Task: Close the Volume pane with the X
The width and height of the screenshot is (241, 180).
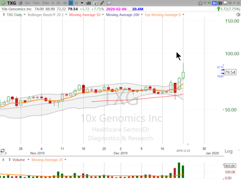Action: click(x=3, y=160)
